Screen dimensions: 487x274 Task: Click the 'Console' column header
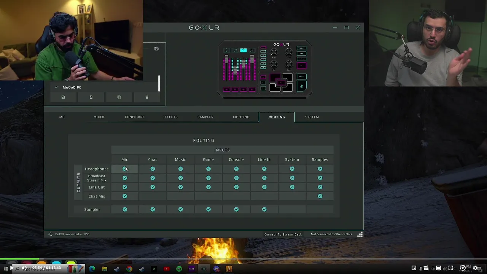(x=236, y=159)
